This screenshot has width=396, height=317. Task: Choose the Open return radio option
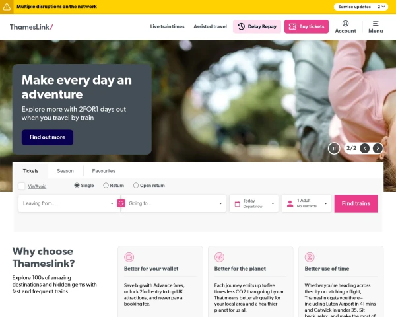[x=136, y=186]
